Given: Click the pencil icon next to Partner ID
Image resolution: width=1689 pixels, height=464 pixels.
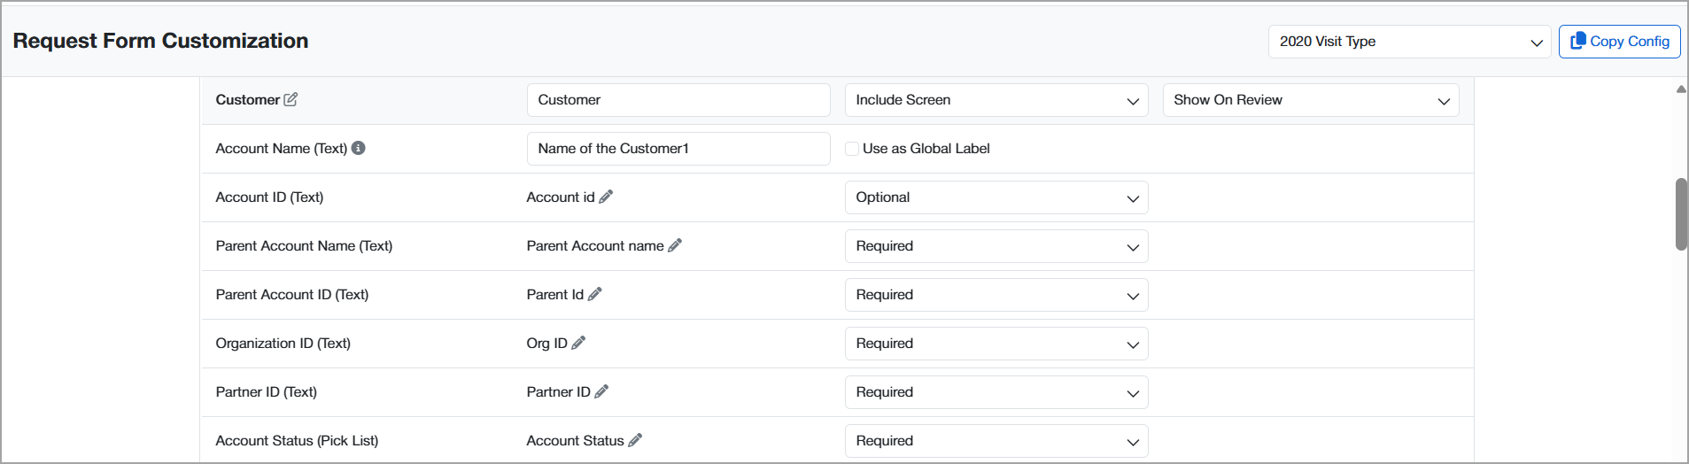Looking at the screenshot, I should click(x=601, y=391).
